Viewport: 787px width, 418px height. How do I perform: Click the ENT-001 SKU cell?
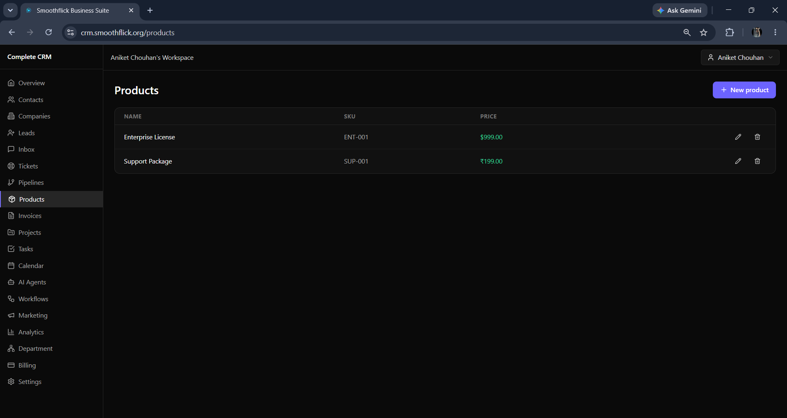click(x=356, y=137)
